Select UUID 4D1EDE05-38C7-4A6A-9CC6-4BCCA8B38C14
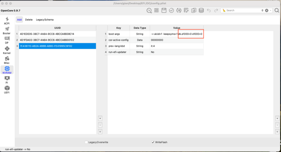Screen dimensions: 281x152 point(57,34)
